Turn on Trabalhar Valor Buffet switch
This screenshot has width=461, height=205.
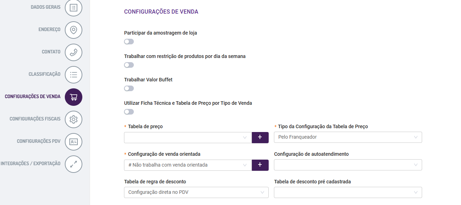tap(129, 88)
